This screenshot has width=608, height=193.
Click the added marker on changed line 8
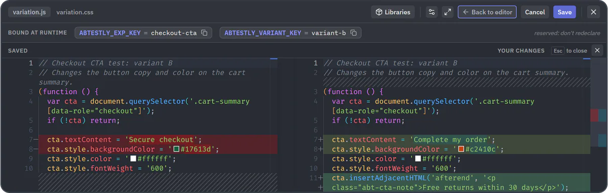click(320, 149)
